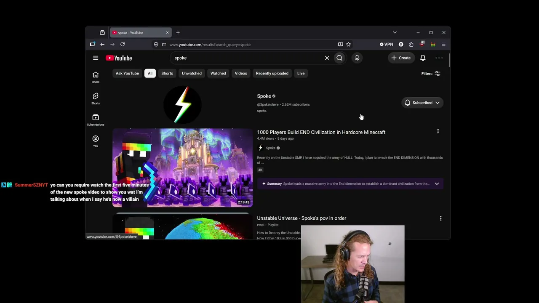Open '1000 Players Build END Civilization' title
Image resolution: width=539 pixels, height=303 pixels.
[321, 132]
